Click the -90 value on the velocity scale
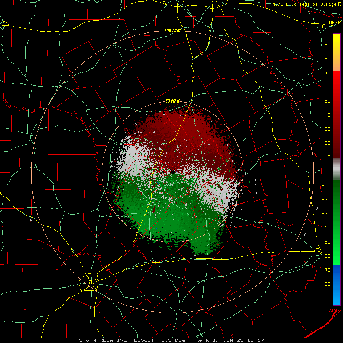 click(326, 298)
